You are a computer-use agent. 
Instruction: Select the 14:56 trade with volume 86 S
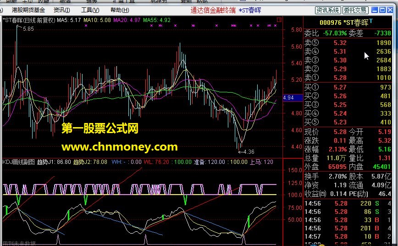coord(348,212)
